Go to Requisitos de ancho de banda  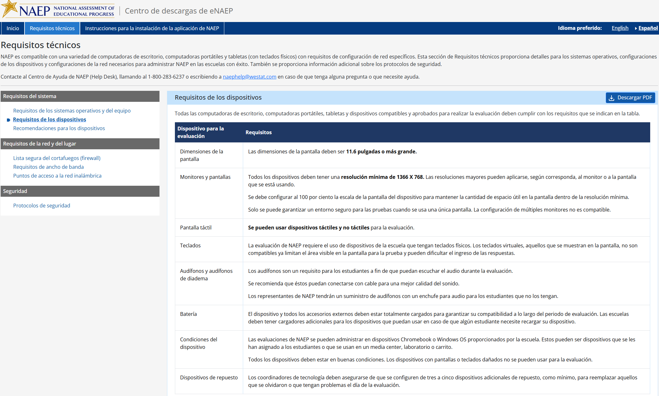[48, 167]
